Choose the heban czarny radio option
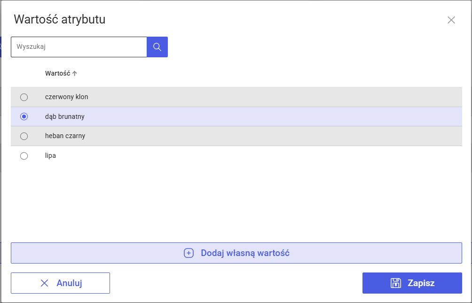 click(24, 136)
